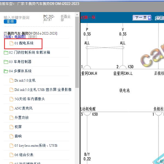Expand the 03 车身控制器 folder
164x164 pixels.
click(x=20, y=62)
